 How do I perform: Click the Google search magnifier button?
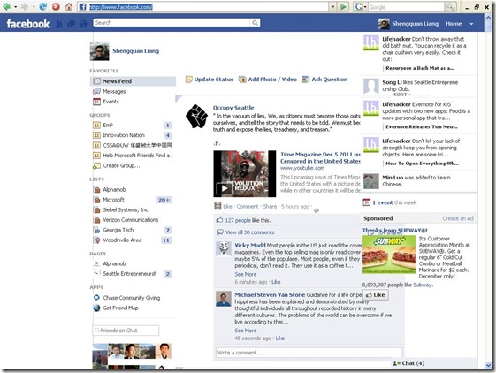point(450,7)
